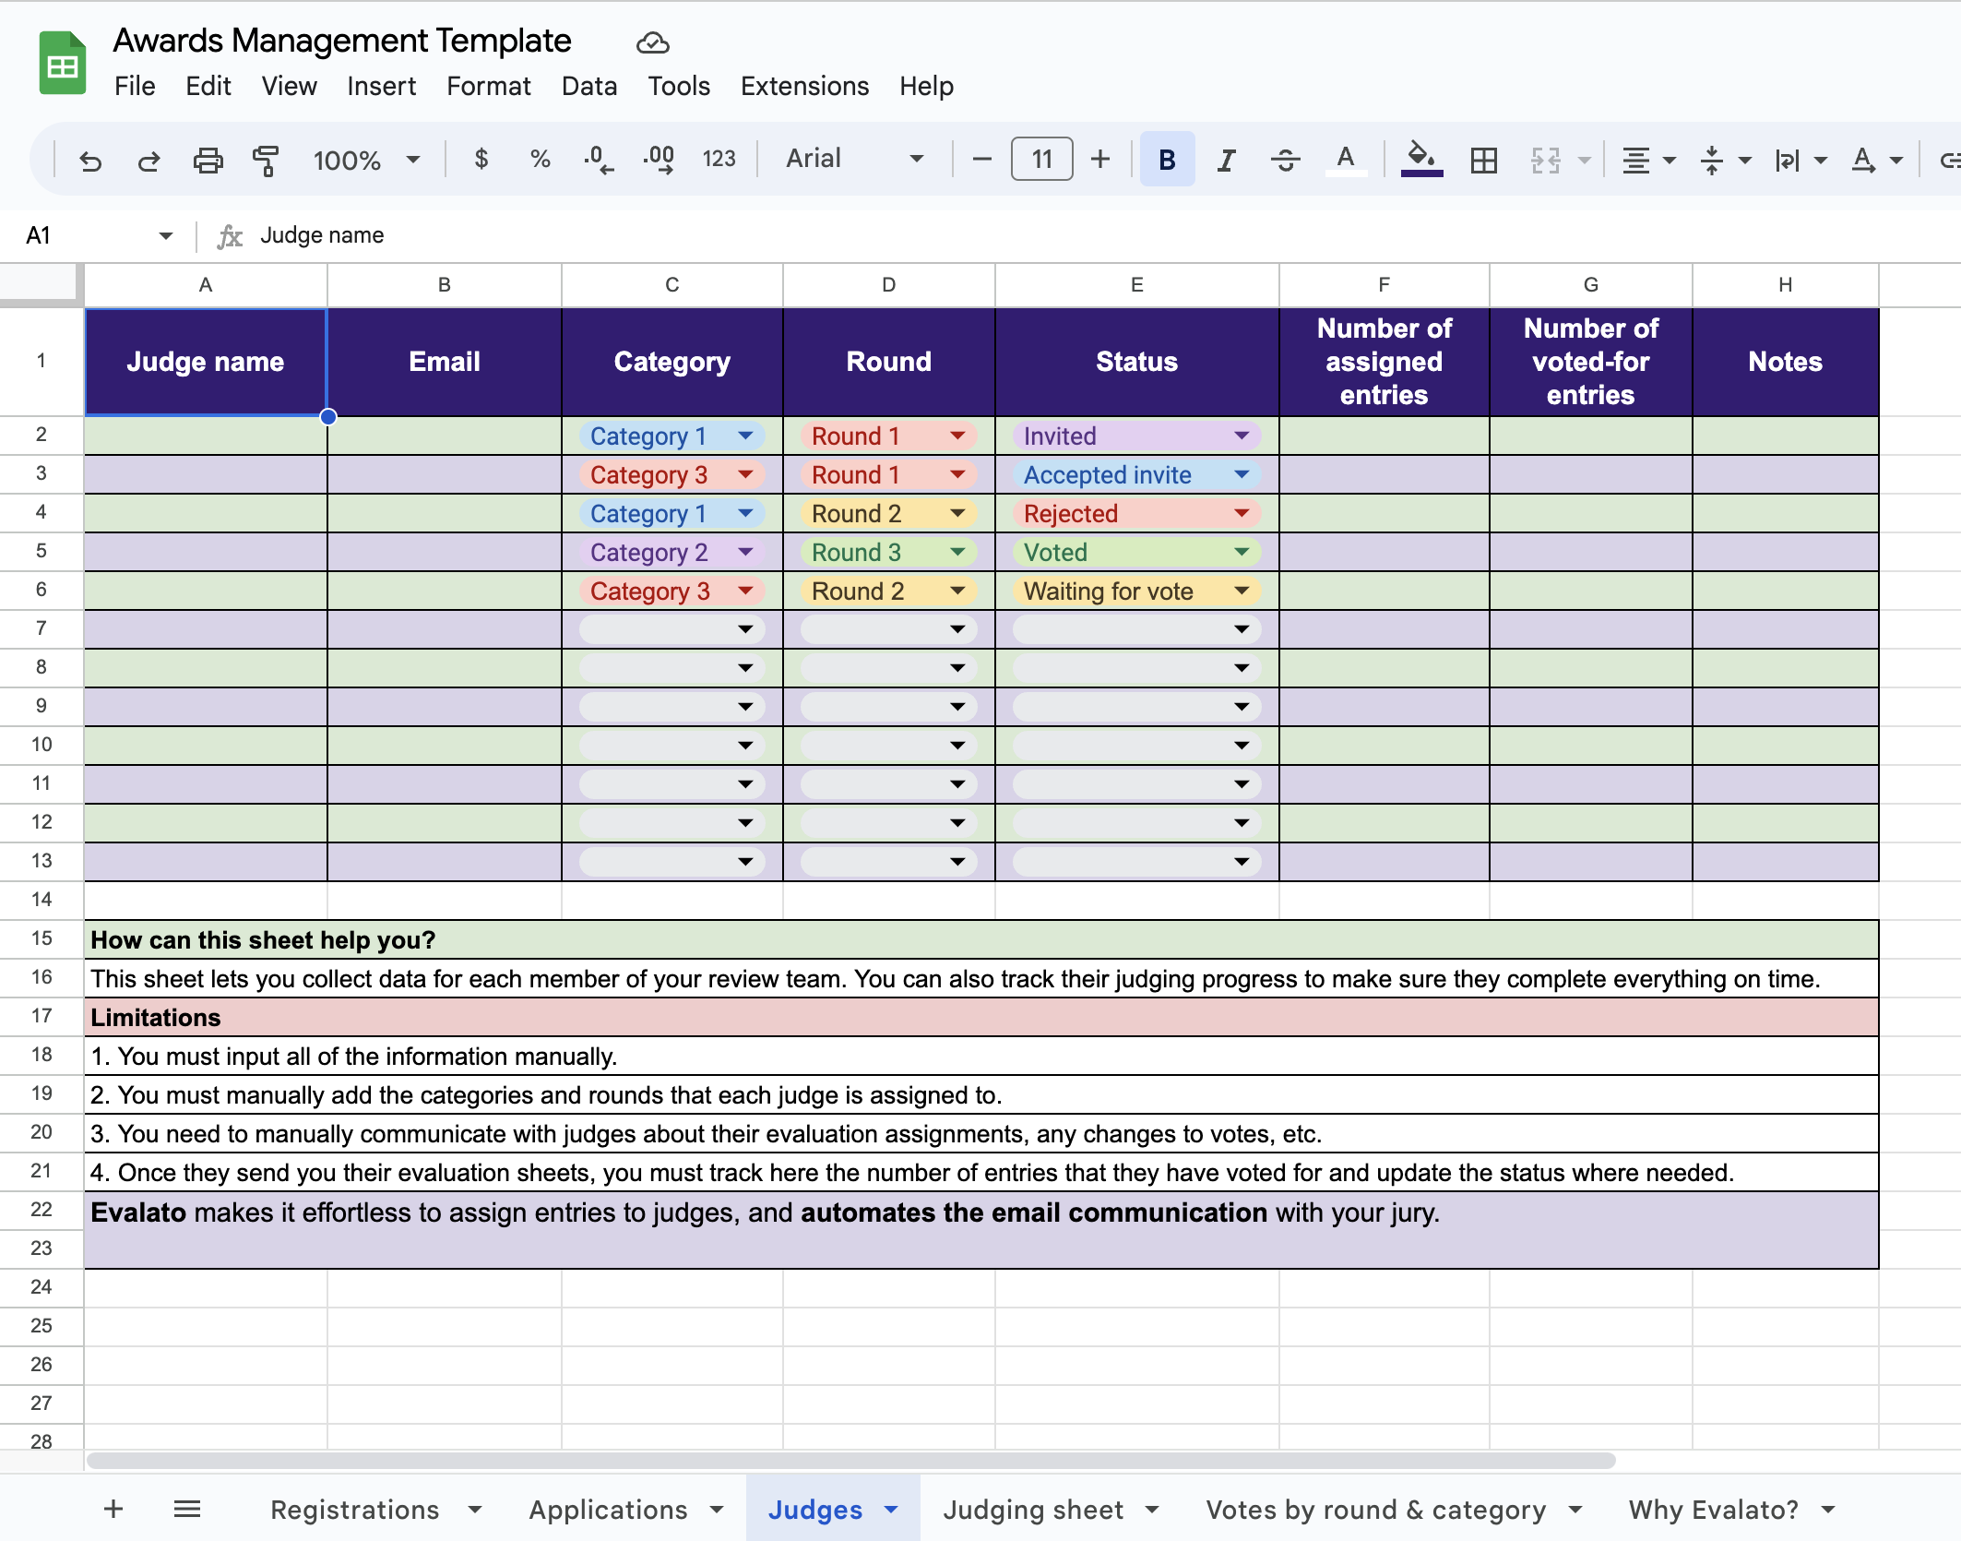Toggle bold formatting off
Image resolution: width=1961 pixels, height=1541 pixels.
tap(1166, 159)
